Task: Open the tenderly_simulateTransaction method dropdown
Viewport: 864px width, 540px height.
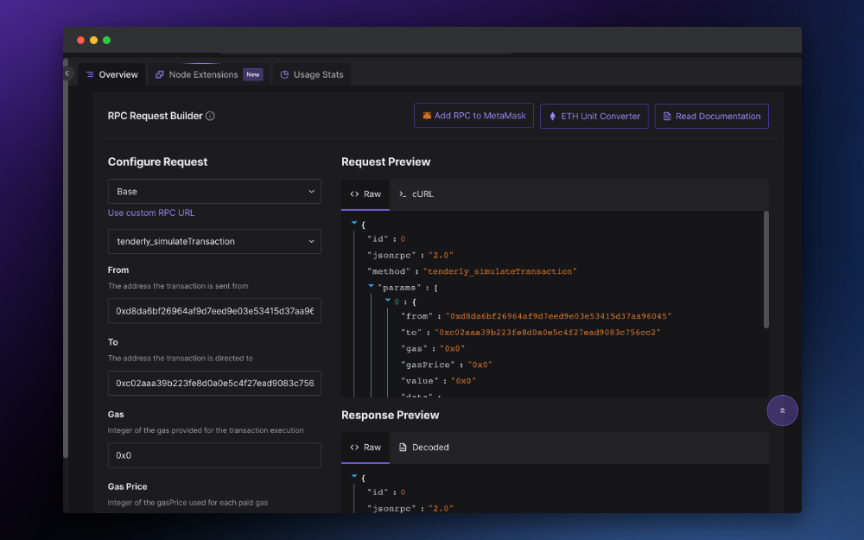Action: click(214, 241)
